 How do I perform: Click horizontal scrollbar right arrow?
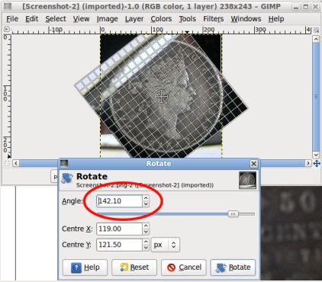308,163
